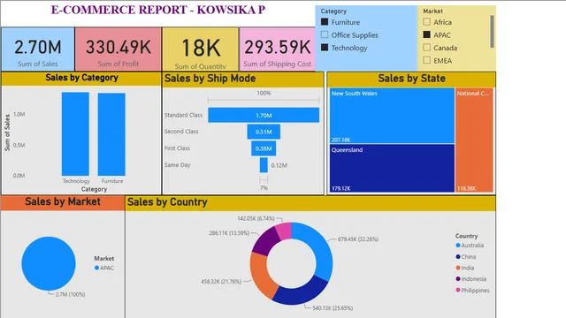Click the Sales by State title

click(x=411, y=79)
